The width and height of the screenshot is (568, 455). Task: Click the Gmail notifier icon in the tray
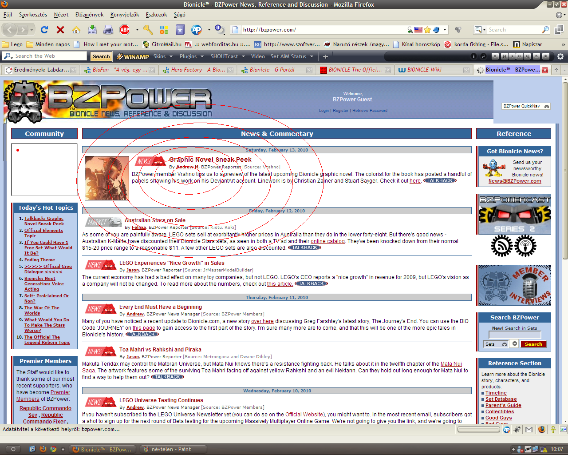pyautogui.click(x=529, y=430)
